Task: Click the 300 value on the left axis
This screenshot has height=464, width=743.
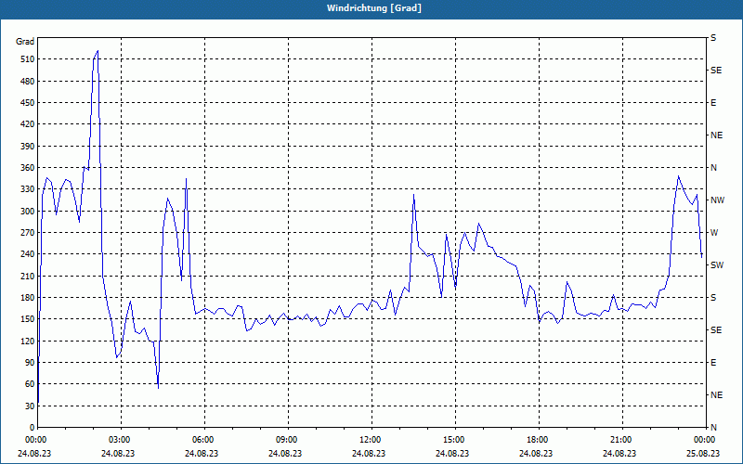Action: (28, 211)
